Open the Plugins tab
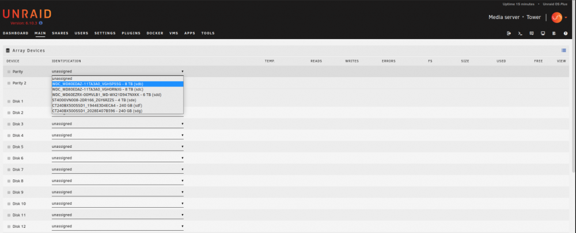Image resolution: width=576 pixels, height=233 pixels. point(131,33)
